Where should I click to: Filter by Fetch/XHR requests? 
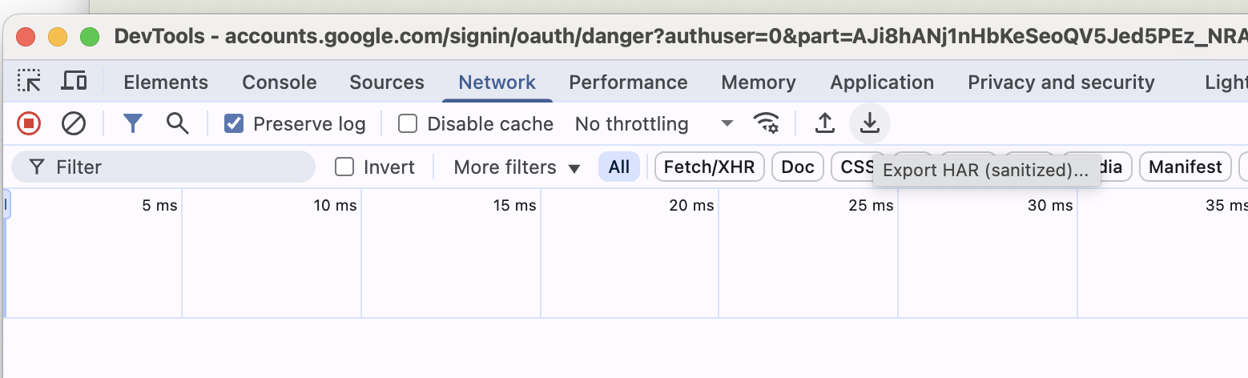point(710,167)
